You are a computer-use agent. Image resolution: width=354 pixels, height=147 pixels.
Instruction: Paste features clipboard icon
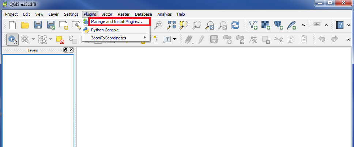tap(304, 39)
